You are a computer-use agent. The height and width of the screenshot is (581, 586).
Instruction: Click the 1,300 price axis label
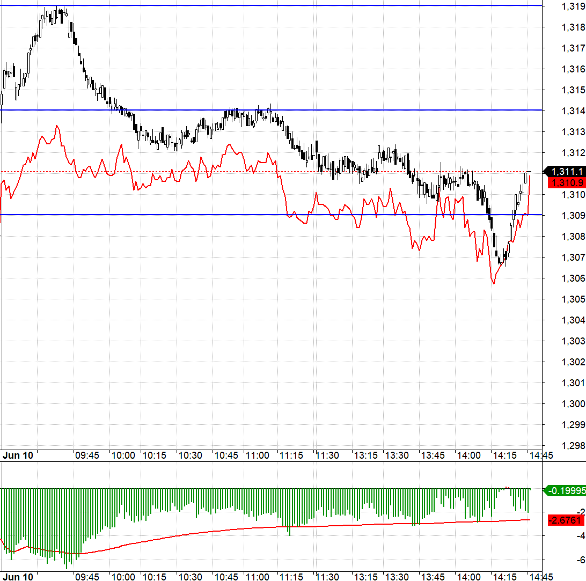point(573,404)
